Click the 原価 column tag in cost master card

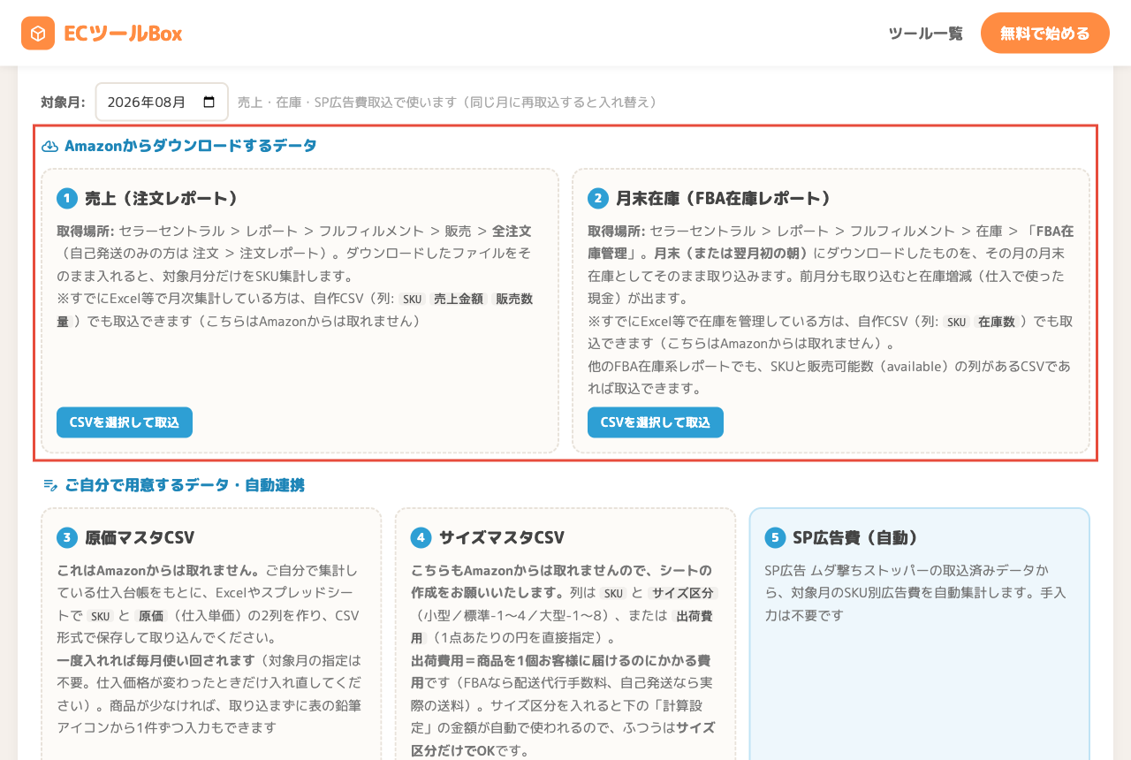(151, 616)
